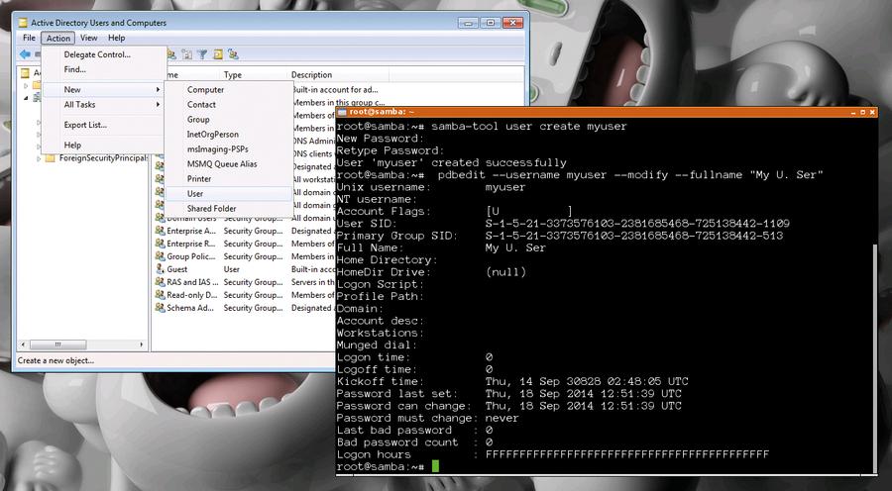Click Security Group... type cell of Schema Ad...
Viewport: 892px width, 491px height.
pyautogui.click(x=253, y=308)
